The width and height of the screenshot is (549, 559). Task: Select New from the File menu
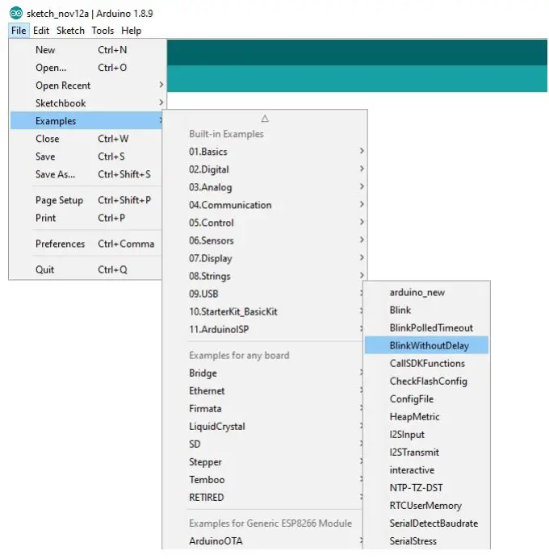[x=86, y=50]
